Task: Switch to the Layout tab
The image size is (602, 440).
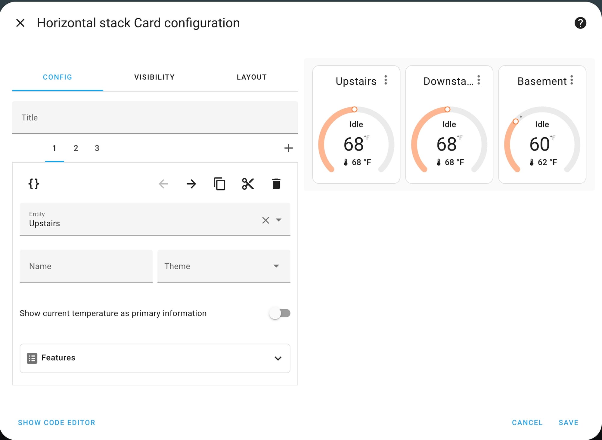Action: (252, 77)
